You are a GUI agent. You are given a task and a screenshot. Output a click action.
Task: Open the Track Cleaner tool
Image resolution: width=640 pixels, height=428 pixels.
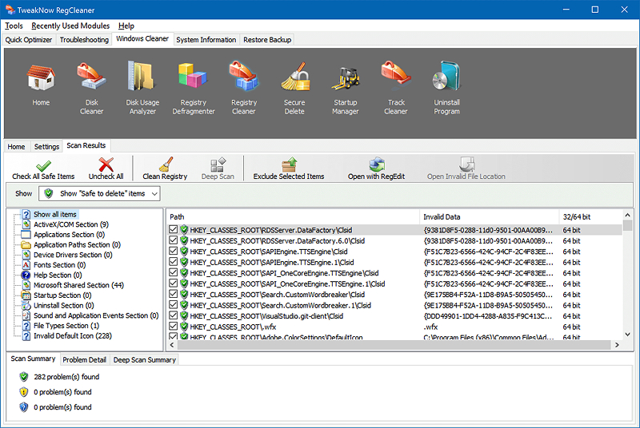point(396,76)
